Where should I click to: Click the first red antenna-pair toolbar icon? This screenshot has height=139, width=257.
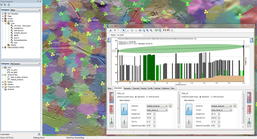click(164, 30)
